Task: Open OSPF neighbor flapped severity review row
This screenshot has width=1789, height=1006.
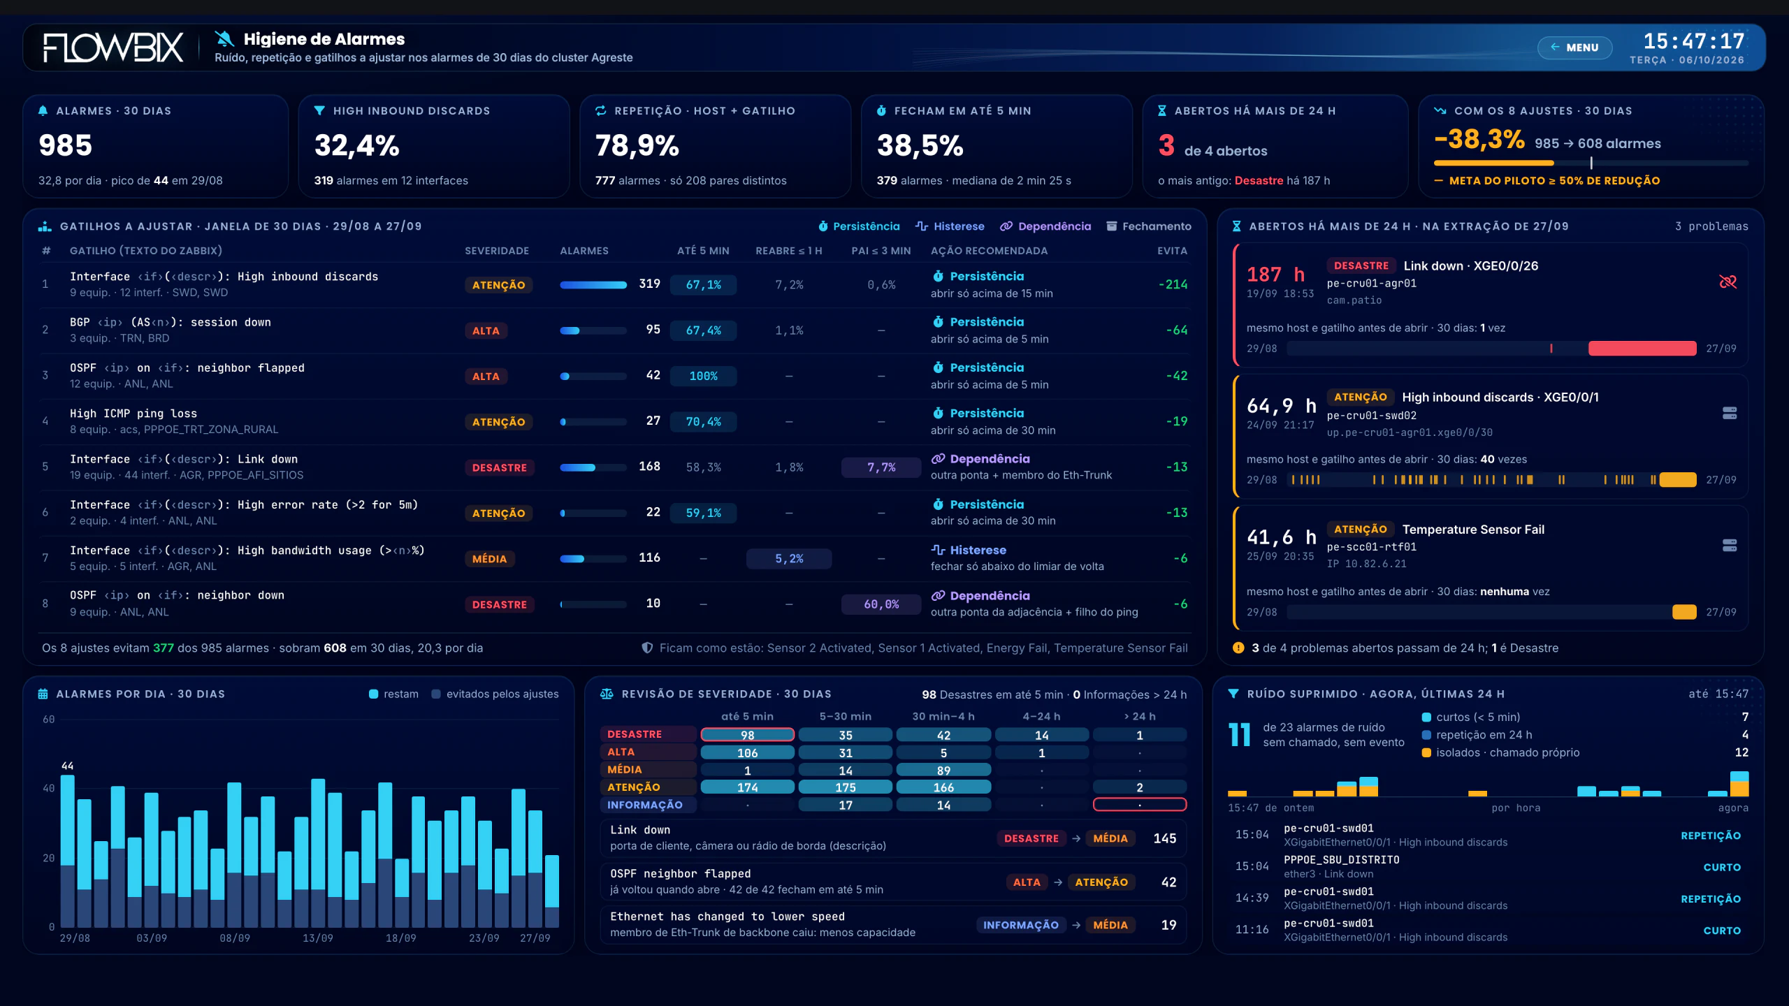Action: click(893, 882)
